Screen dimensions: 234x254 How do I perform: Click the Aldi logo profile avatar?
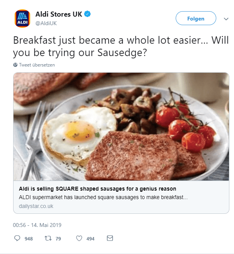point(22,19)
